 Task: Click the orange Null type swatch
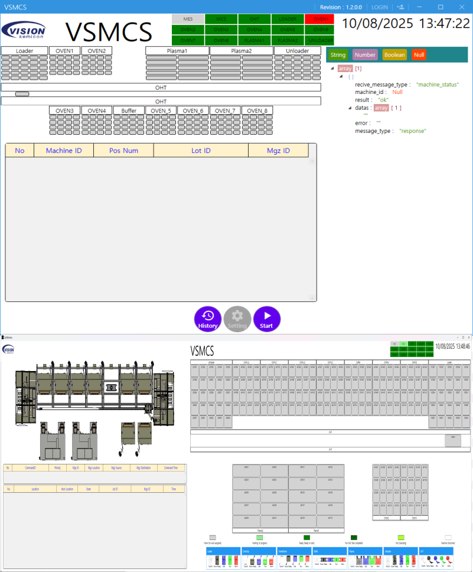click(419, 55)
